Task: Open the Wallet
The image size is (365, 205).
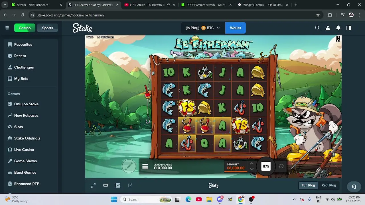Action: pyautogui.click(x=235, y=28)
